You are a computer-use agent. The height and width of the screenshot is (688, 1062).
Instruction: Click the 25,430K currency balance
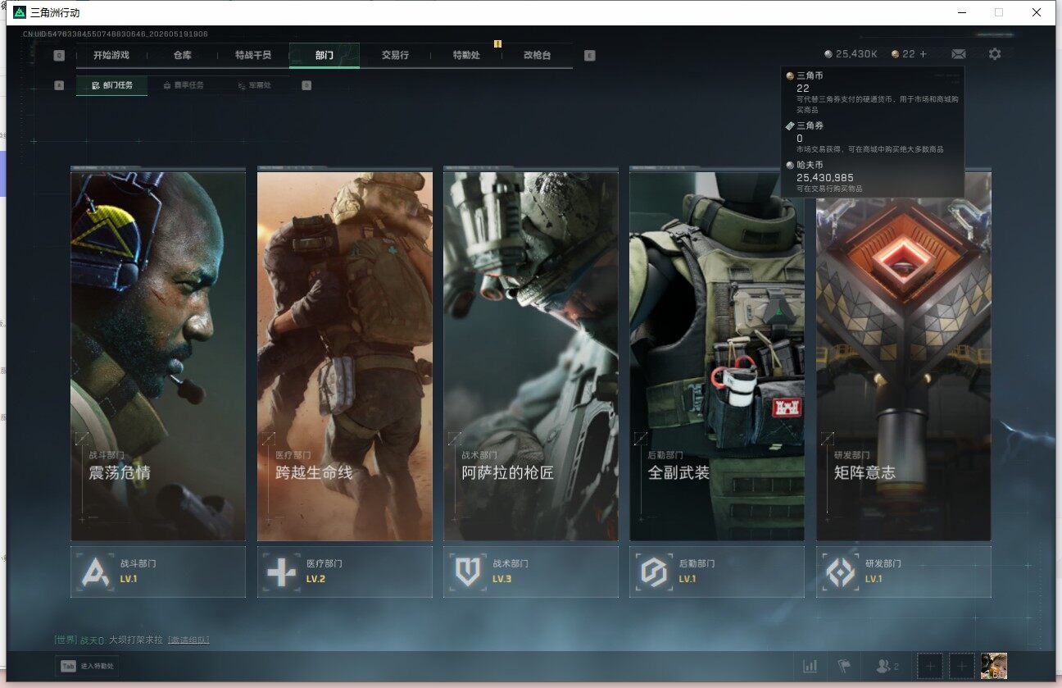pos(856,54)
